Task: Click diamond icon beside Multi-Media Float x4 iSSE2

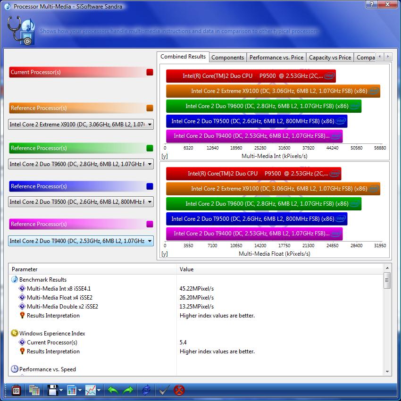Action: (22, 297)
